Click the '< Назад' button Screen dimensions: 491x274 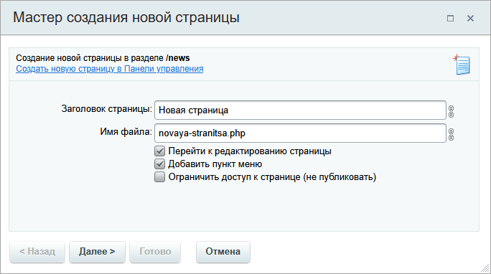click(x=37, y=252)
